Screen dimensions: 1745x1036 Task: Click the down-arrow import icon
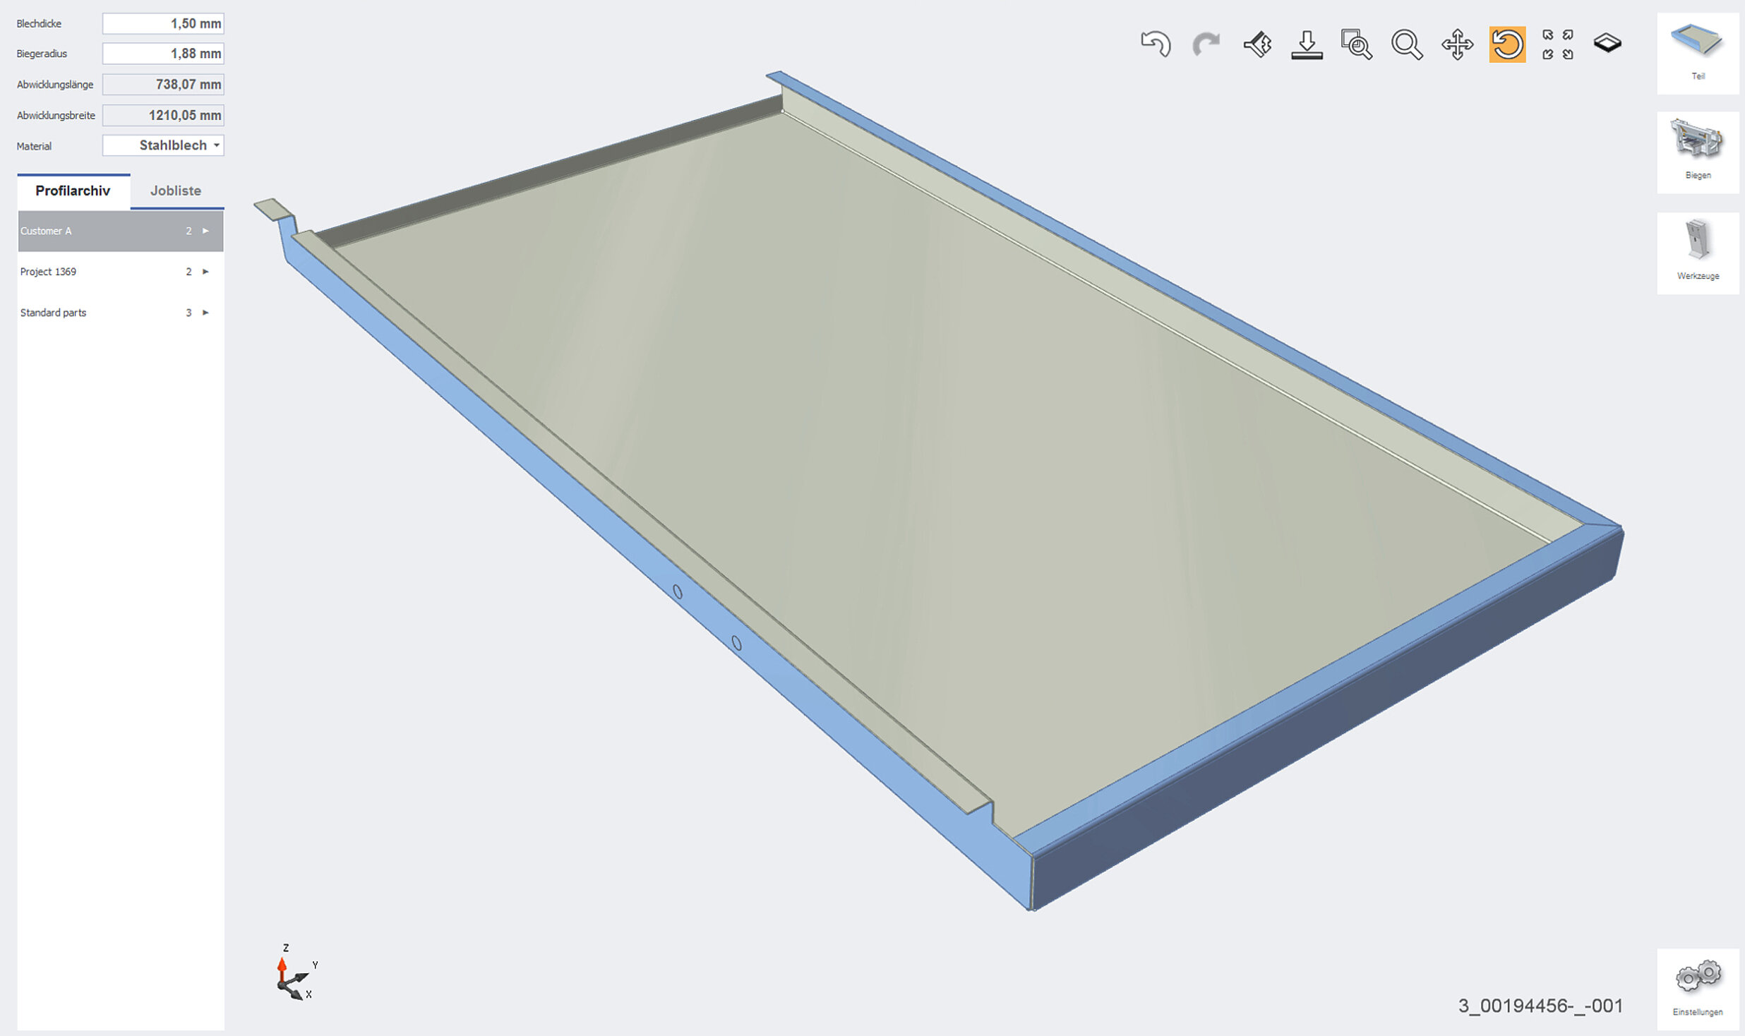tap(1307, 44)
